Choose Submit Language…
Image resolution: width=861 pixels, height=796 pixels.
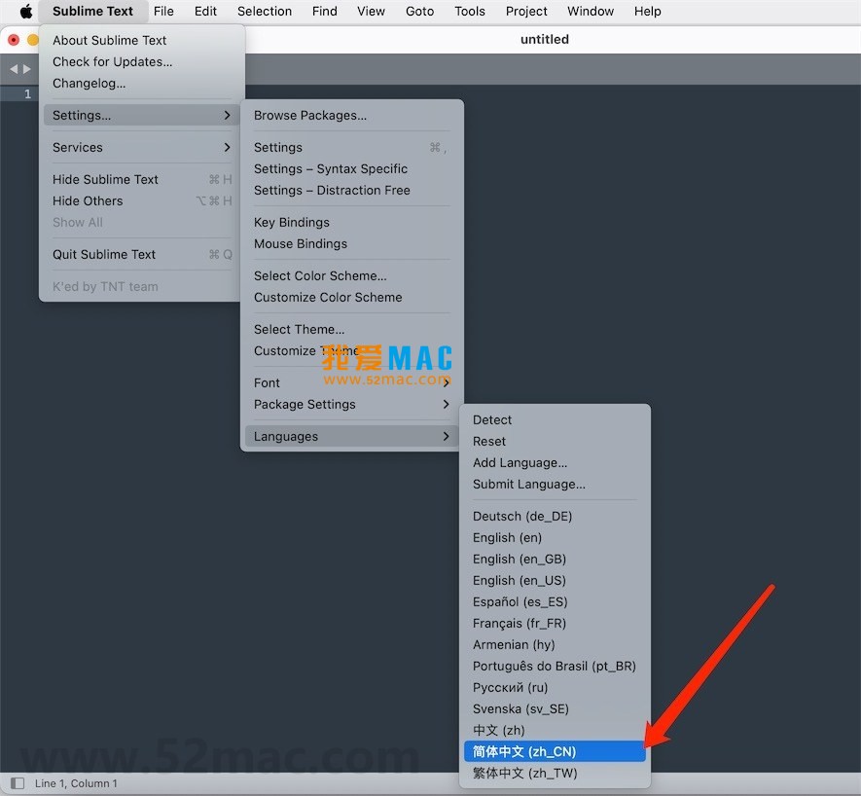(555, 484)
